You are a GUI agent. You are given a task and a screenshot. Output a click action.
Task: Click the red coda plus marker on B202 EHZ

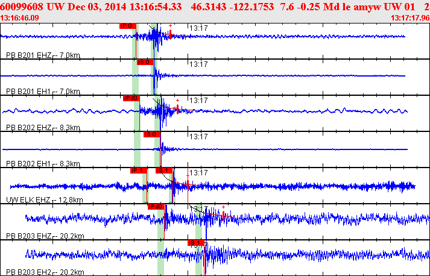(177, 100)
